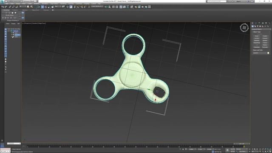
Task: Click the Conform button
Action: [x=257, y=38]
